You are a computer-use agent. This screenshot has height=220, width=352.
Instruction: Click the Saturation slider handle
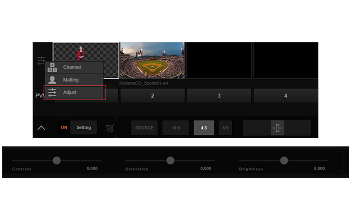pos(170,161)
